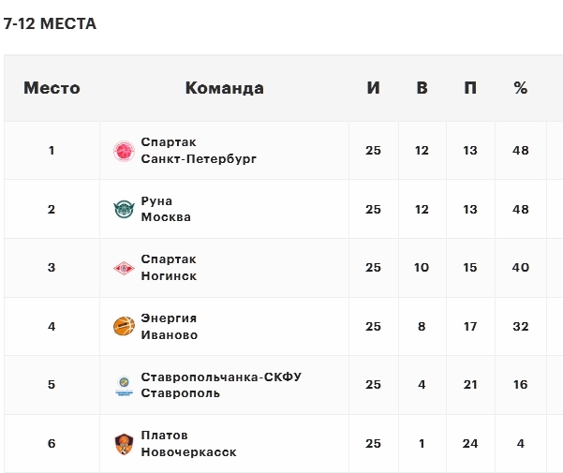Open the Спартак Ногинск team link
Screen dimensions: 563x473
[169, 268]
